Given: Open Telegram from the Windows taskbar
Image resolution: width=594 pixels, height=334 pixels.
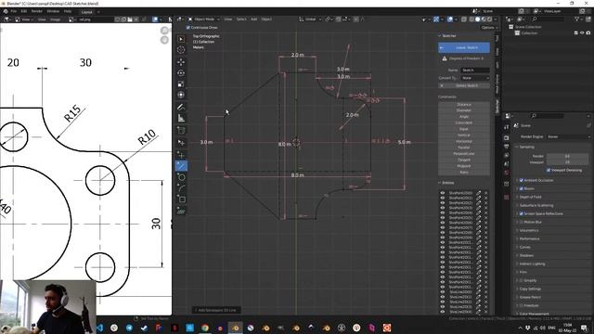Looking at the screenshot, I should [x=129, y=328].
